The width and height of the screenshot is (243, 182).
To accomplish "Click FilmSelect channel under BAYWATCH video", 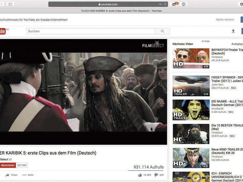I will [217, 57].
